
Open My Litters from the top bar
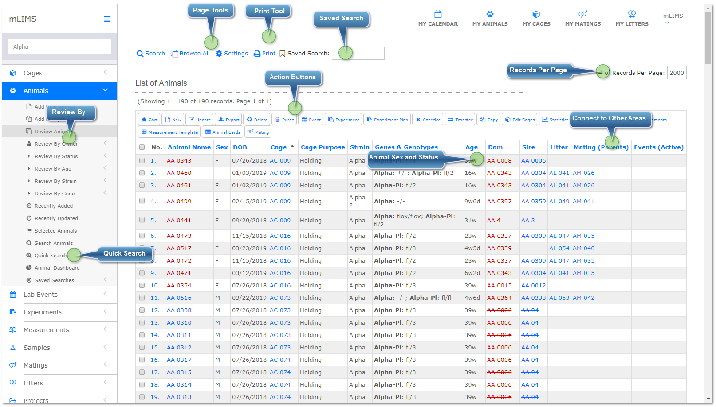632,19
